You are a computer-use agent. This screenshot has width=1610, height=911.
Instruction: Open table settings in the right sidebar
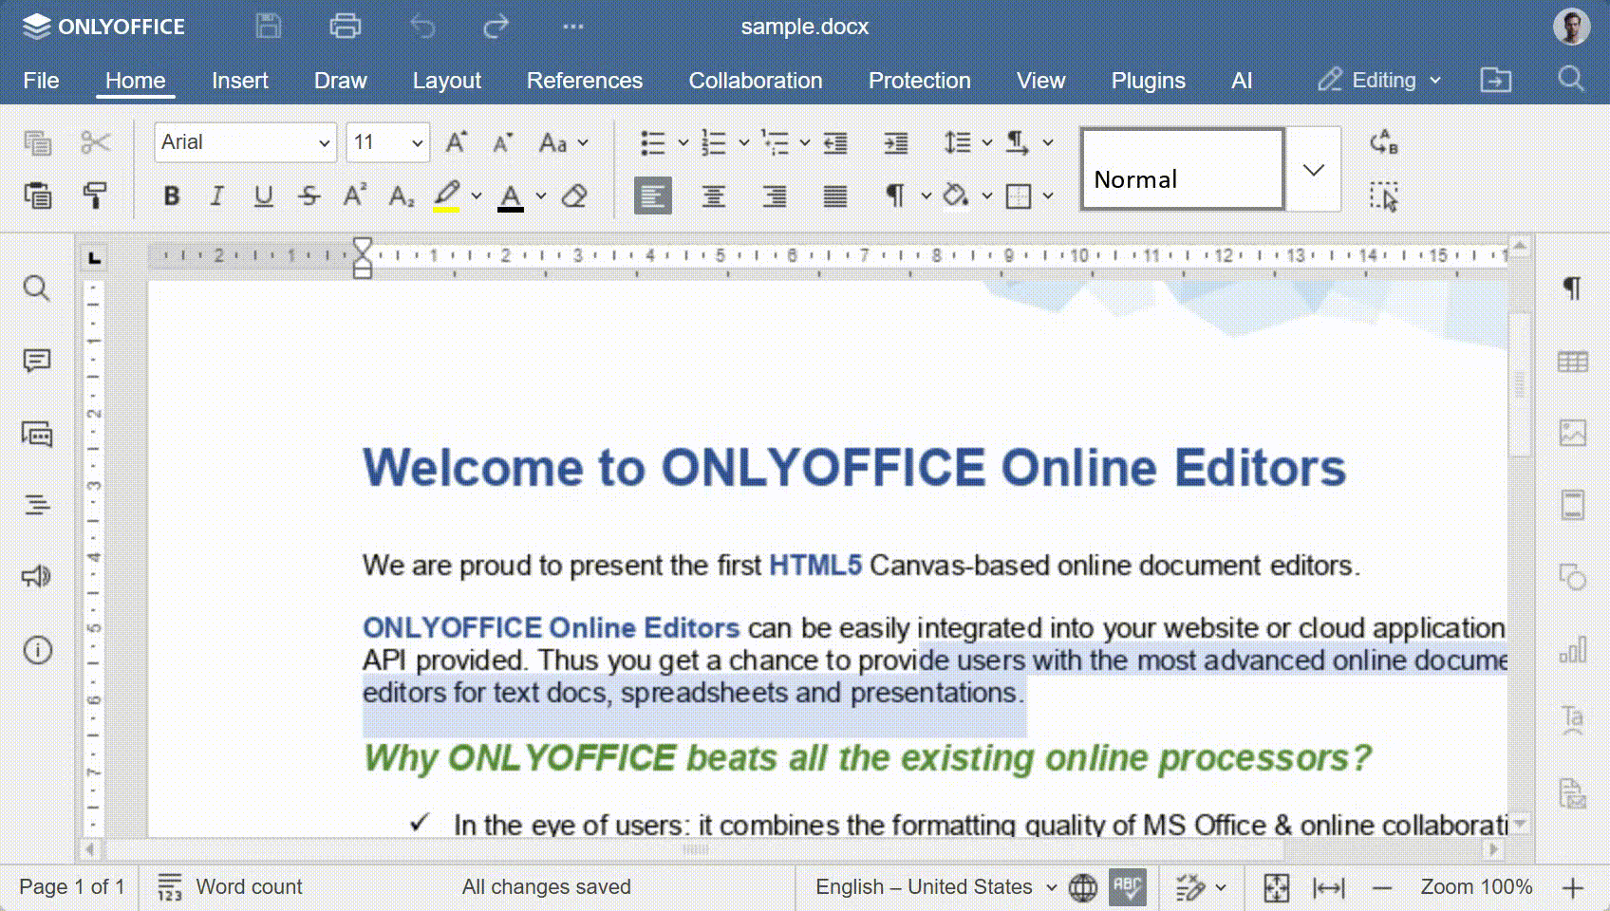pyautogui.click(x=1573, y=362)
